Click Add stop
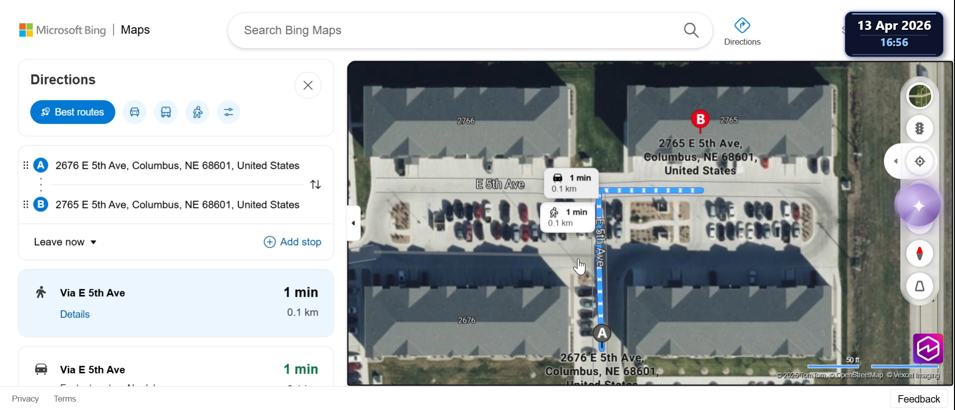 coord(292,242)
